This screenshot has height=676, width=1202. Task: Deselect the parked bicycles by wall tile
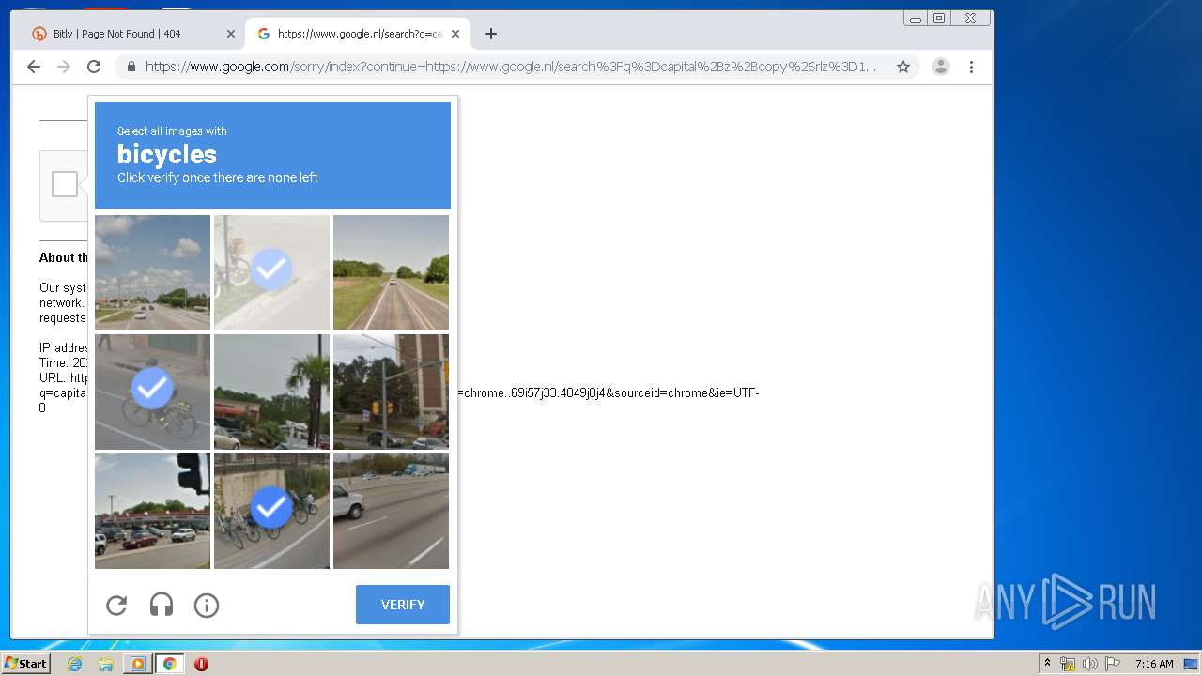point(271,511)
